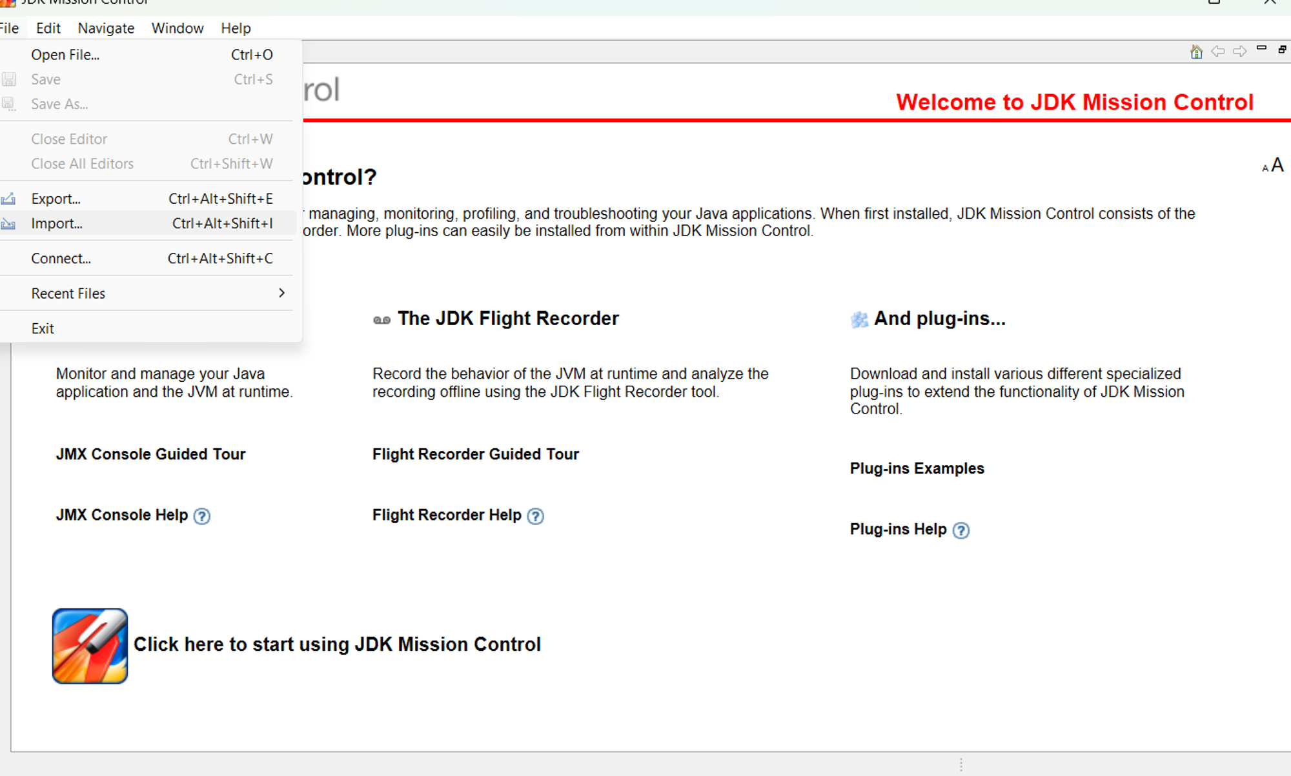Select Import... menu entry
1291x776 pixels.
coord(148,223)
